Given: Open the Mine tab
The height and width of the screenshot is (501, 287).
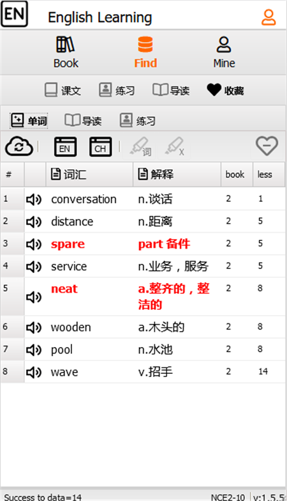Looking at the screenshot, I should coord(224,52).
